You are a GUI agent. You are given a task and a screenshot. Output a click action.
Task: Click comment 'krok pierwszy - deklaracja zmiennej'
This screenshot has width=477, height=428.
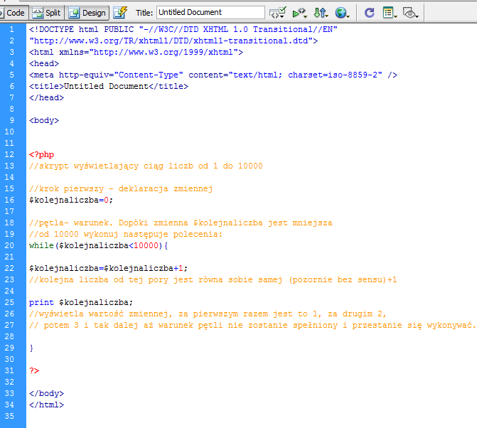[x=121, y=189]
